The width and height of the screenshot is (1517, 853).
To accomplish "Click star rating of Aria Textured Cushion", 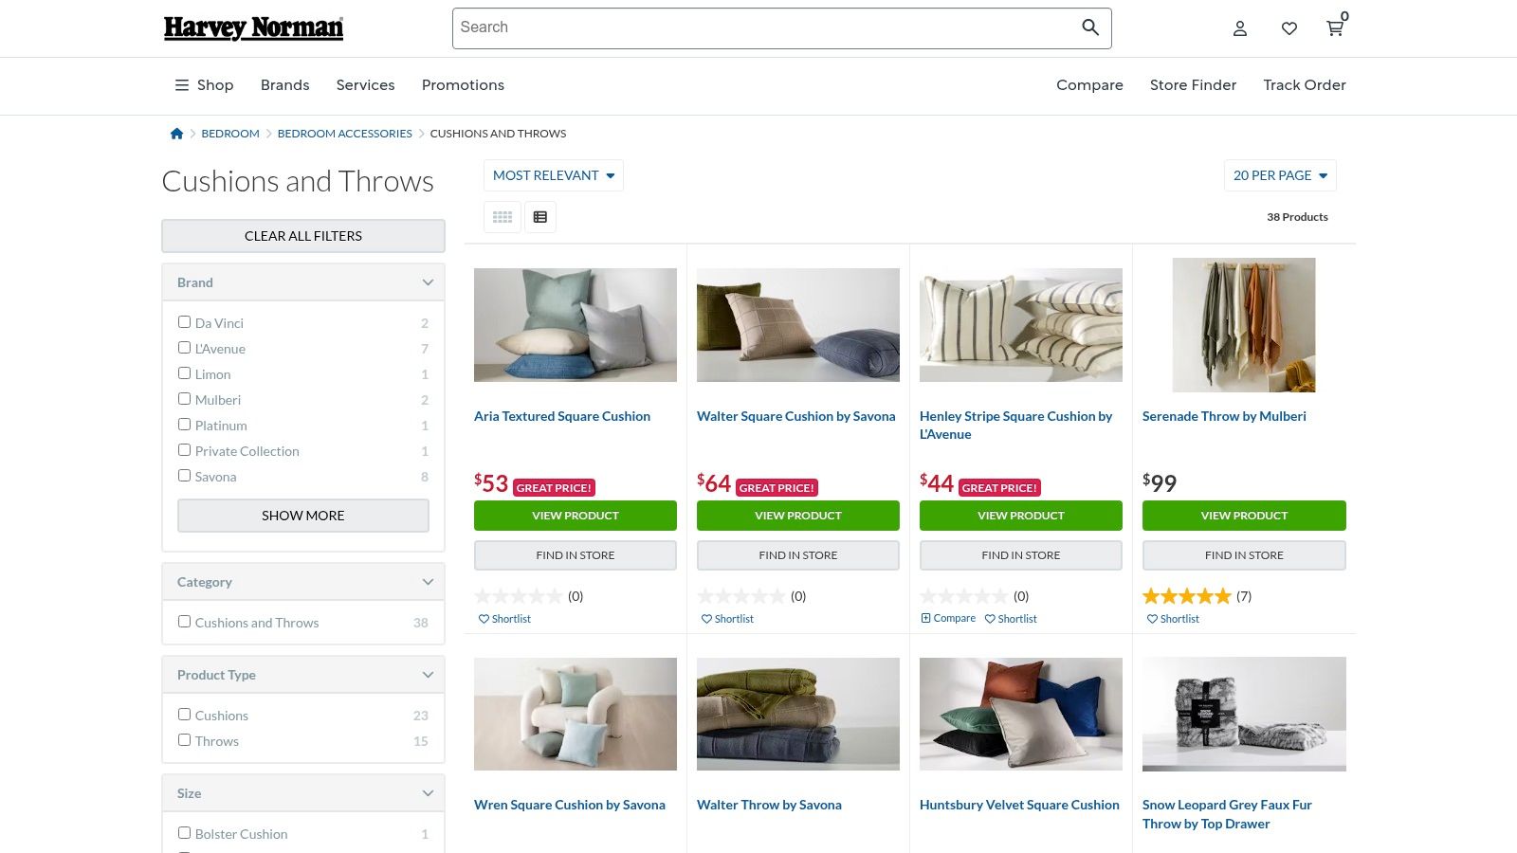I will [518, 596].
